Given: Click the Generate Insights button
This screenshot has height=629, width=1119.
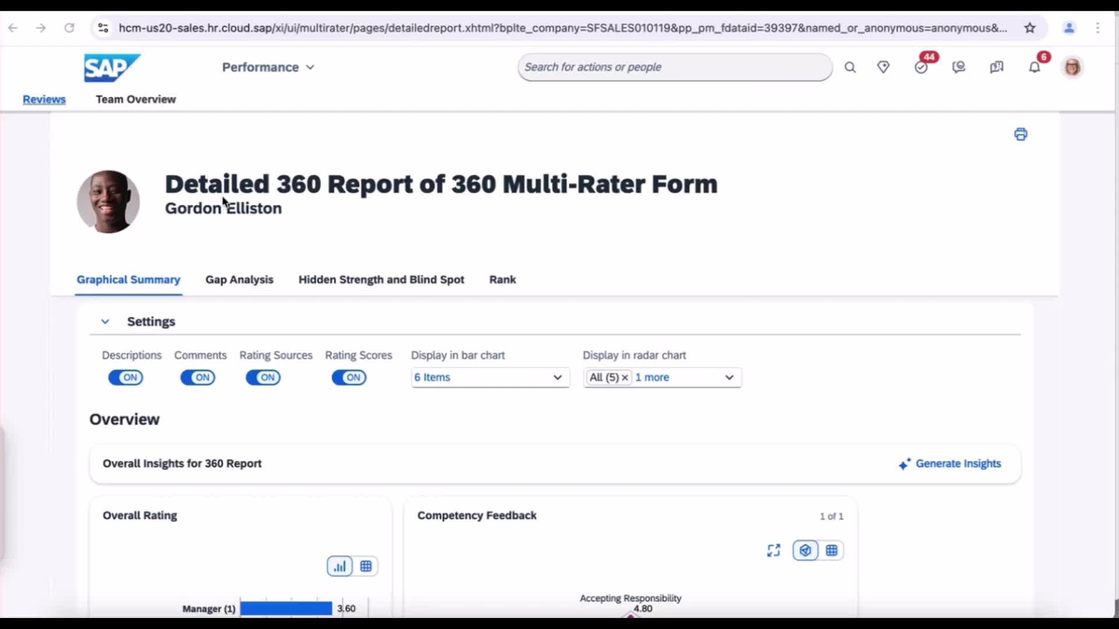Looking at the screenshot, I should click(x=957, y=463).
